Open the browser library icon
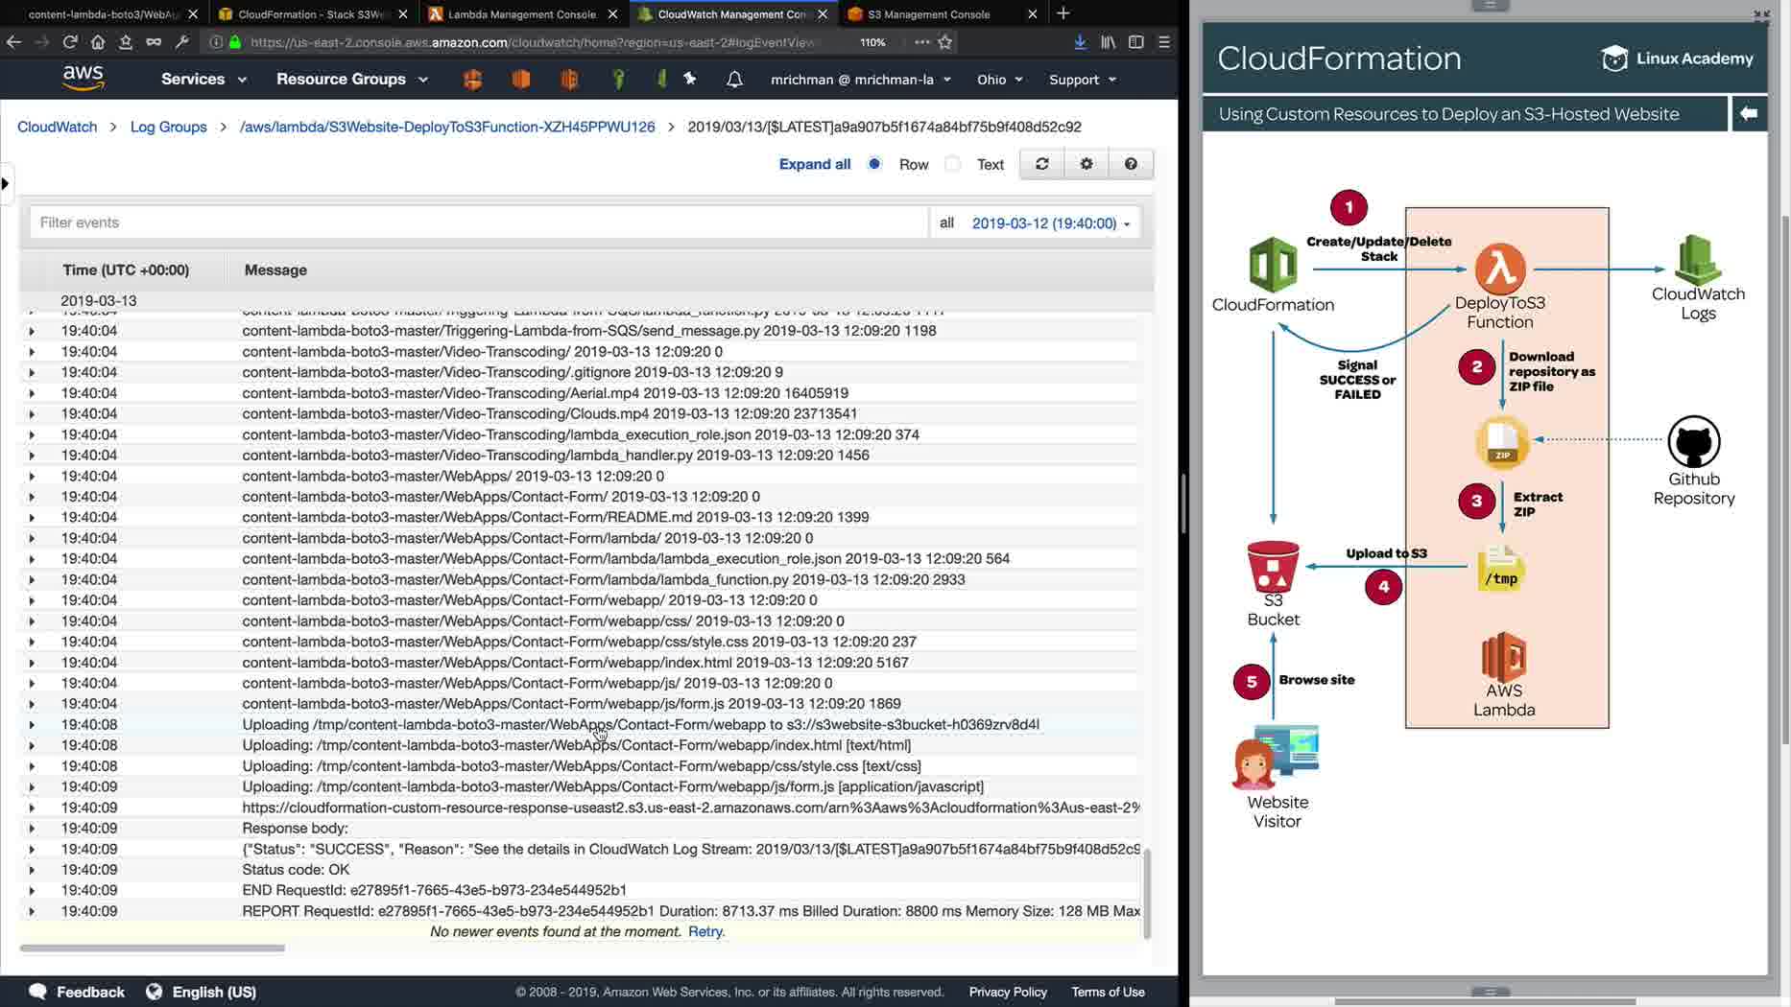1791x1007 pixels. (1109, 42)
